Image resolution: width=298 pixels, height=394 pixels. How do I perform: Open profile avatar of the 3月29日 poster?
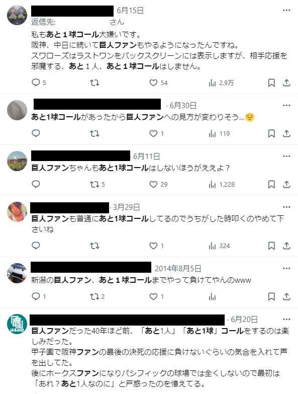[17, 212]
